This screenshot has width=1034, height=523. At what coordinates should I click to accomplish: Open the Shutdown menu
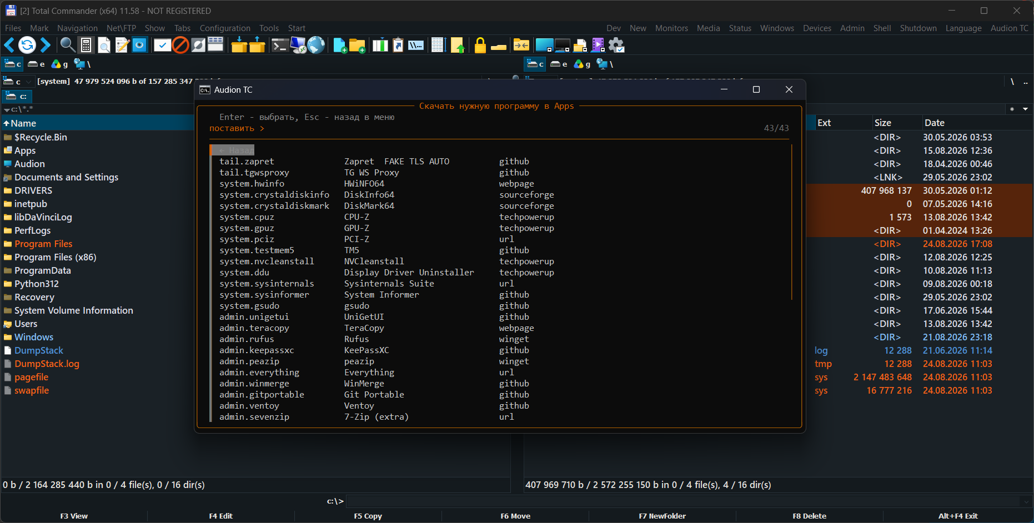(x=918, y=28)
